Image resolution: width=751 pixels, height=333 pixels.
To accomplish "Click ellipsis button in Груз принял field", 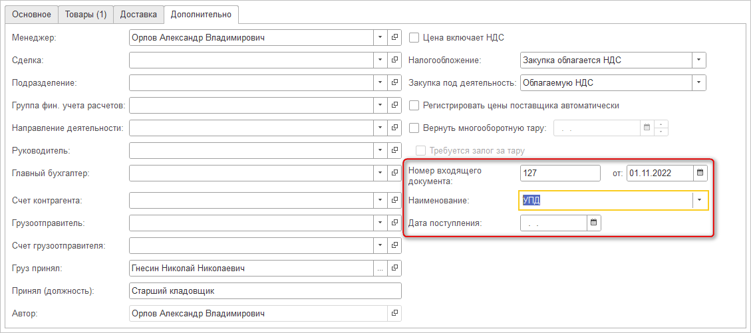I will [x=380, y=269].
